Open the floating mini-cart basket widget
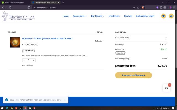 (166, 88)
